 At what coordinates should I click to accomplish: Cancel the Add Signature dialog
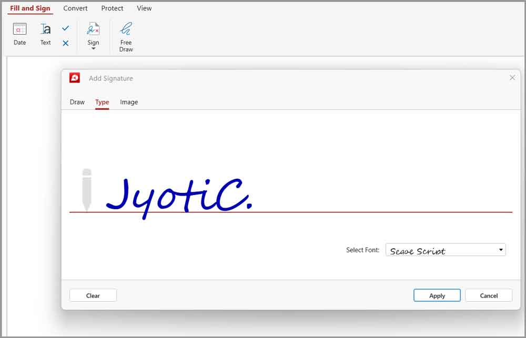click(488, 295)
